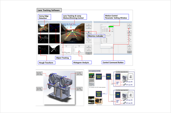Click the green status indicator in parameter dialog
This screenshot has height=113, width=171.
tap(111, 27)
